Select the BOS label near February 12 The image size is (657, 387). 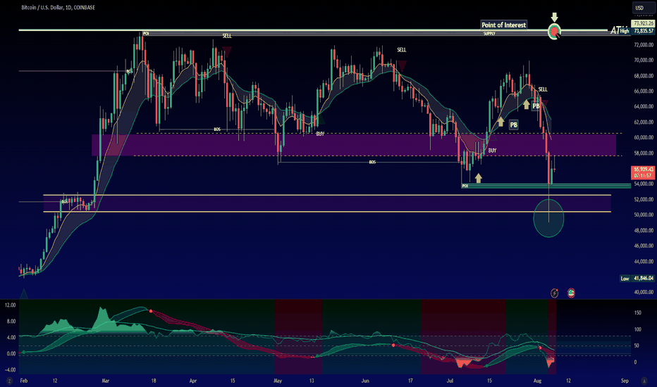pos(65,202)
